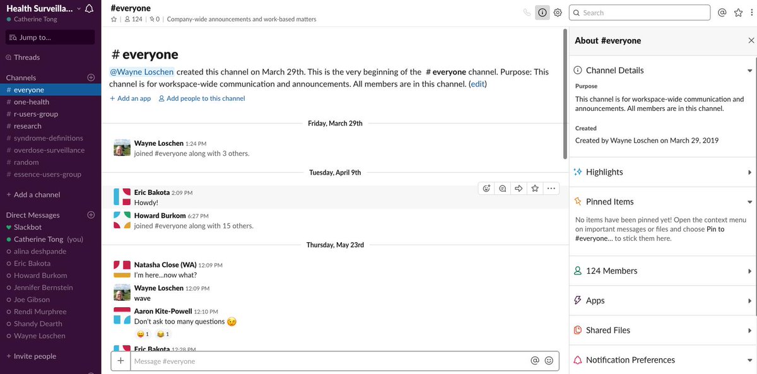
Task: Start a call with the phone icon
Action: click(527, 13)
